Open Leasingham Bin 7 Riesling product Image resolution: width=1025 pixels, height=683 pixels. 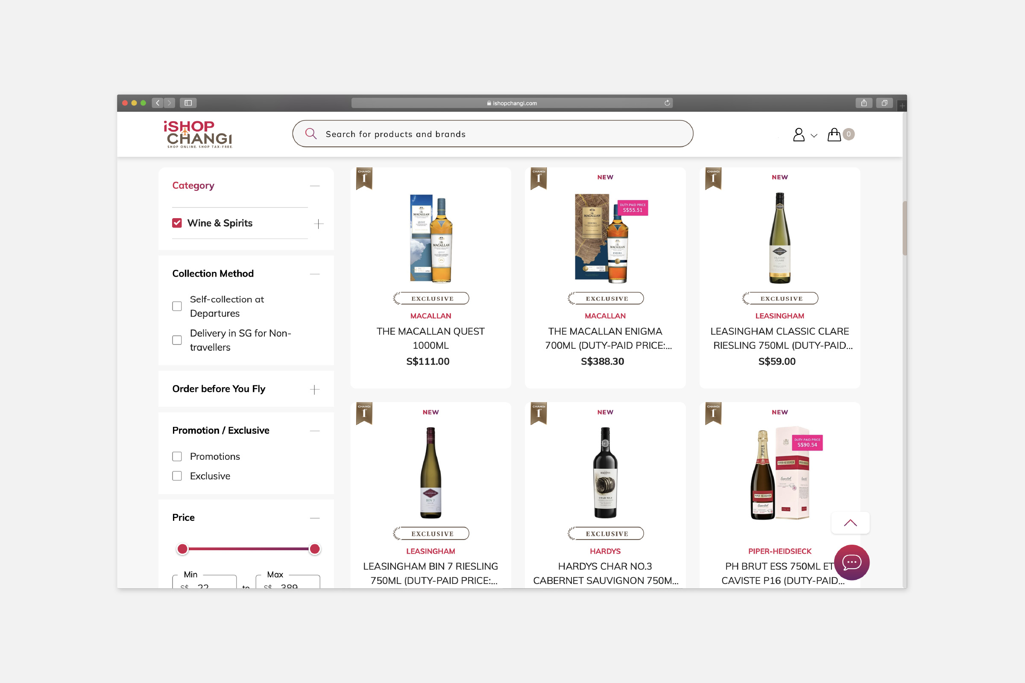(x=430, y=573)
